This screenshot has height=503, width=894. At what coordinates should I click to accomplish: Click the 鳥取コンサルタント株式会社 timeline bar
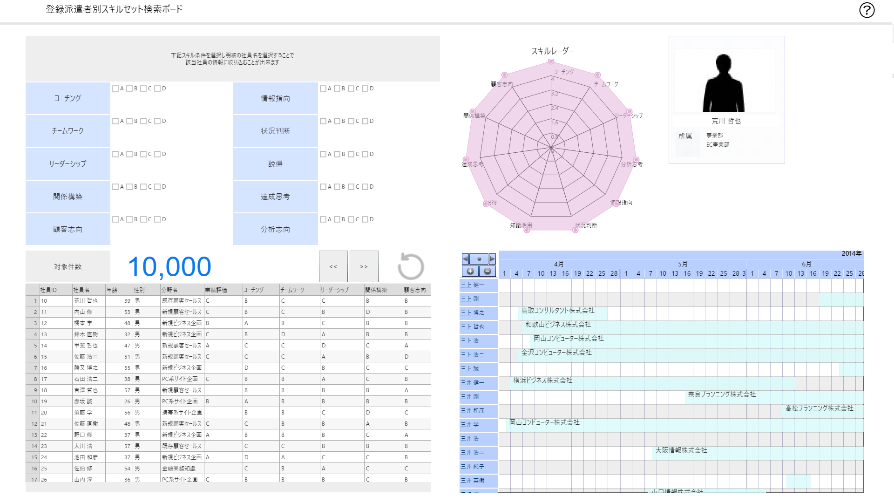(562, 313)
